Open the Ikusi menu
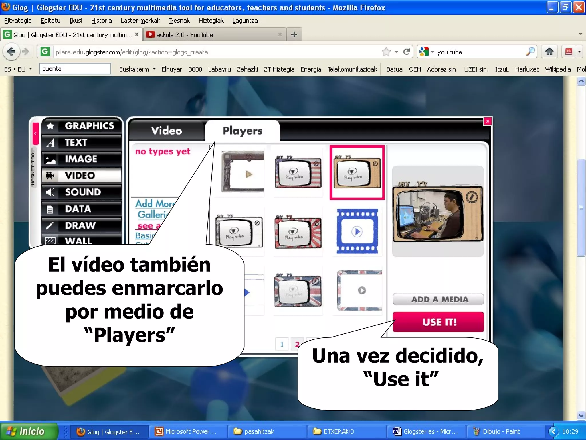This screenshot has width=586, height=440. (76, 21)
